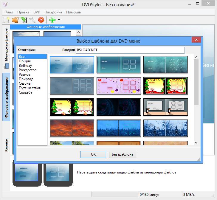Open project with the orange folder icon
The height and width of the screenshot is (200, 217).
point(15,20)
